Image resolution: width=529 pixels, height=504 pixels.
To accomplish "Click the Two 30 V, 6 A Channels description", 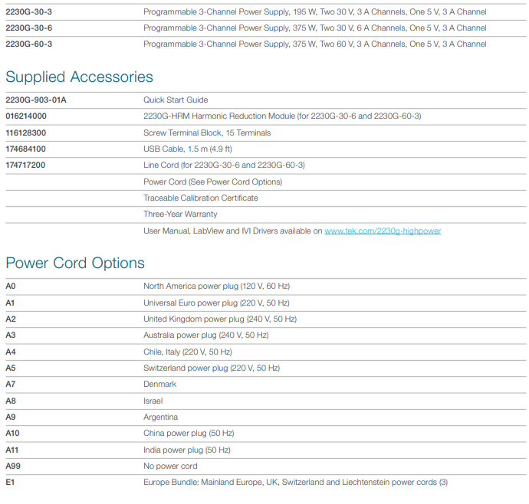I will (315, 28).
